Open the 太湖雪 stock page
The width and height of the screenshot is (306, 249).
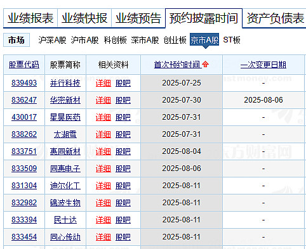[65, 134]
